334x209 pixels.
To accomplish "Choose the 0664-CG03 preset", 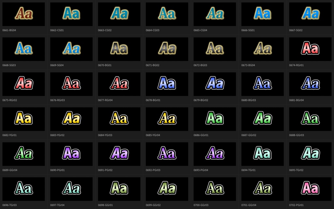I will pos(166,14).
